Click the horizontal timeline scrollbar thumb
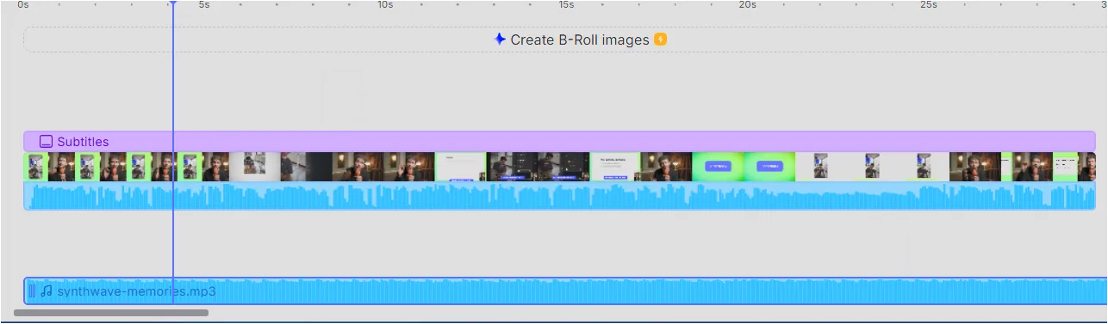 pyautogui.click(x=111, y=313)
